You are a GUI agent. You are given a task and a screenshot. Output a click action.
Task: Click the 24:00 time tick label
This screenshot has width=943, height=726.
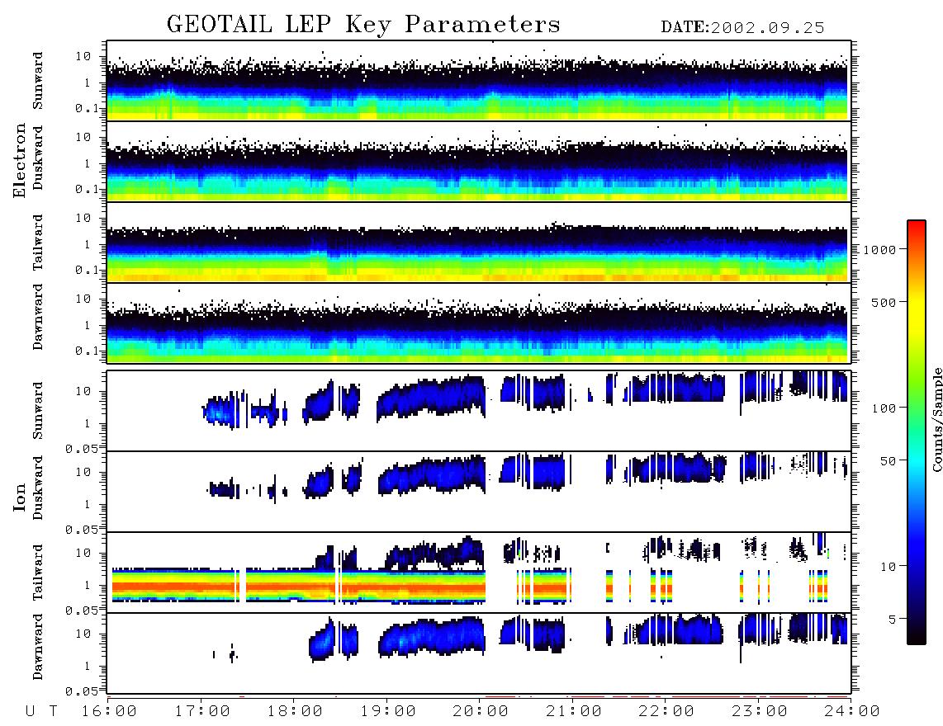[852, 712]
